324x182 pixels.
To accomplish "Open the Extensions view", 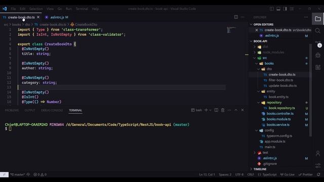I will tap(318, 67).
